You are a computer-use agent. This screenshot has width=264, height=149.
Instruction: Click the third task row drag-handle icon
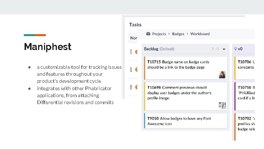(131, 87)
